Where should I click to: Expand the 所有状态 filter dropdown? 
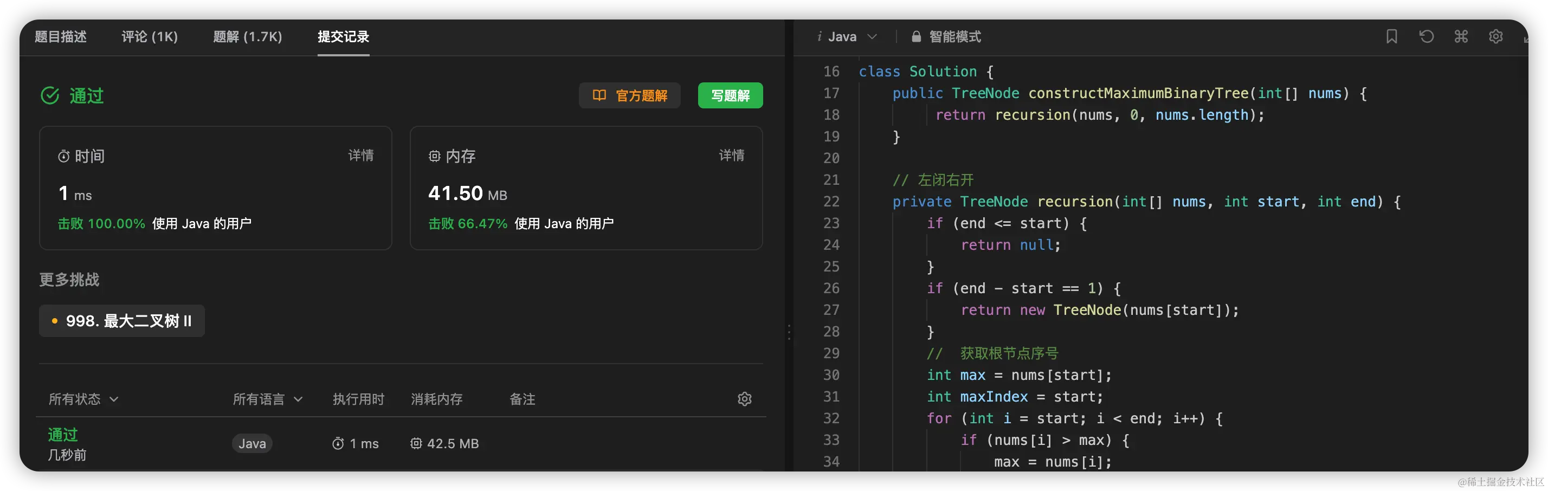tap(83, 399)
